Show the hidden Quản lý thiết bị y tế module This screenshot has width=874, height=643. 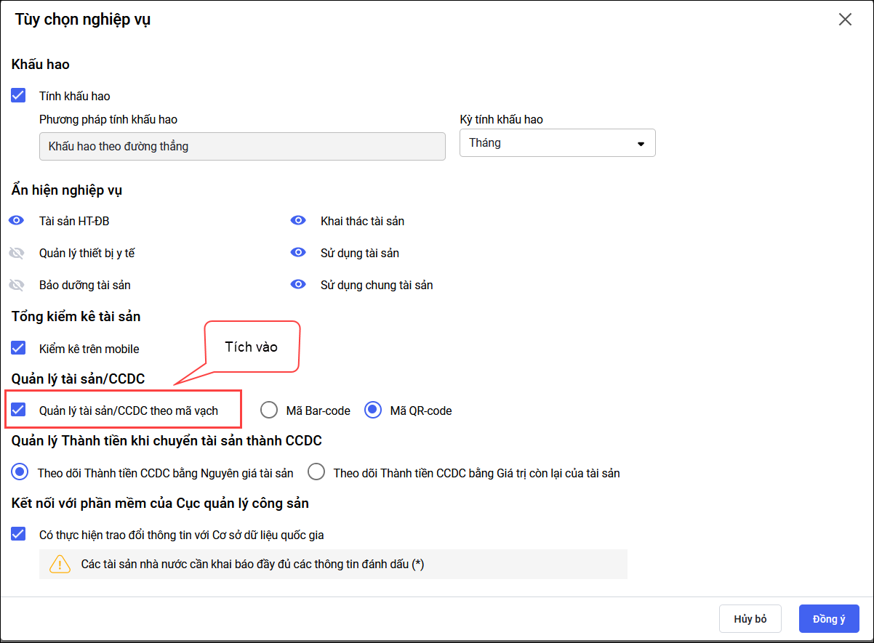(17, 253)
